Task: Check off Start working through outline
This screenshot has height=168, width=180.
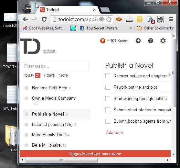Action: point(108,98)
